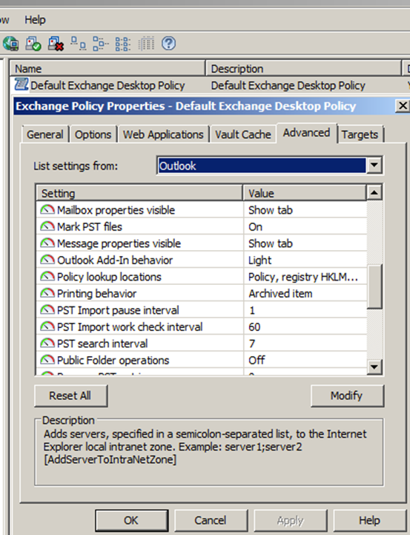Click gauge icon beside Printing behavior
The width and height of the screenshot is (410, 535).
pos(47,293)
